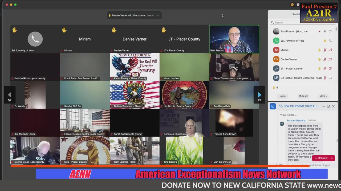The height and width of the screenshot is (191, 341).
Task: Toggle Paul Preston's video camera icon
Action: click(330, 31)
